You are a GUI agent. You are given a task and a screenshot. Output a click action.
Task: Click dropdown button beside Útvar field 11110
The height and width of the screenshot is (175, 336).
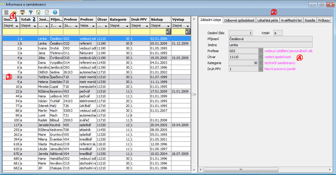click(x=261, y=57)
